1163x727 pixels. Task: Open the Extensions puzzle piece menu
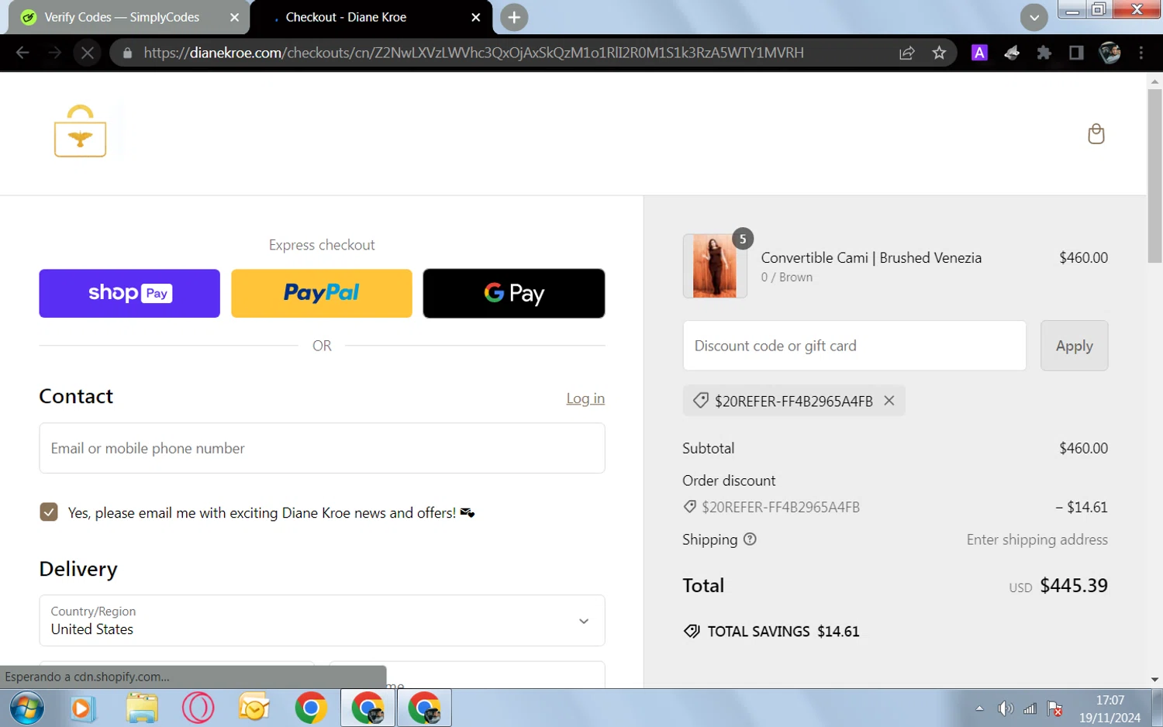click(1044, 53)
